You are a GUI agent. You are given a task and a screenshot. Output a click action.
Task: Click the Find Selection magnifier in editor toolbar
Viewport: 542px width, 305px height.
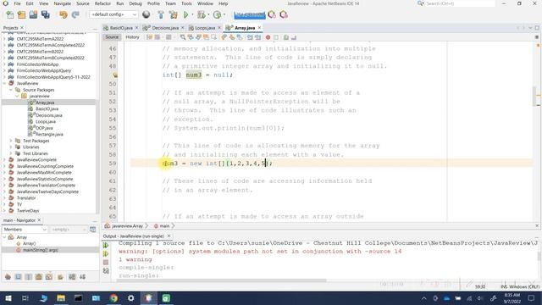coord(183,37)
